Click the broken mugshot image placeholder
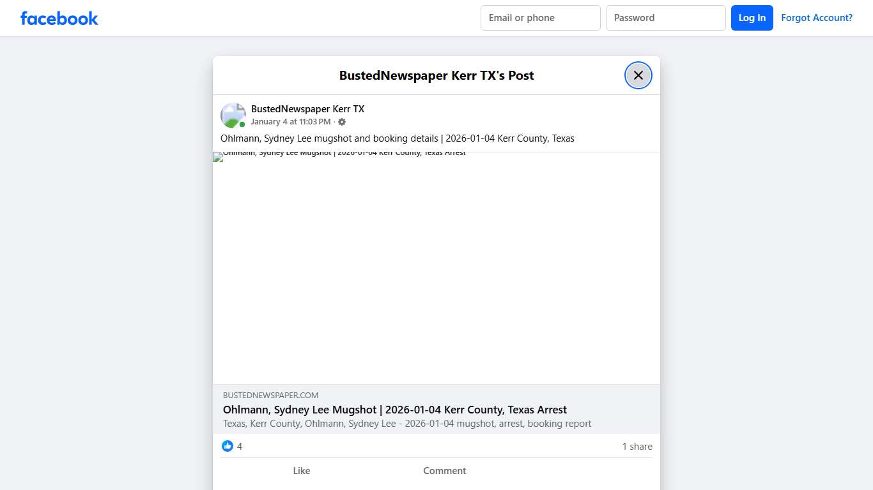 (436, 268)
